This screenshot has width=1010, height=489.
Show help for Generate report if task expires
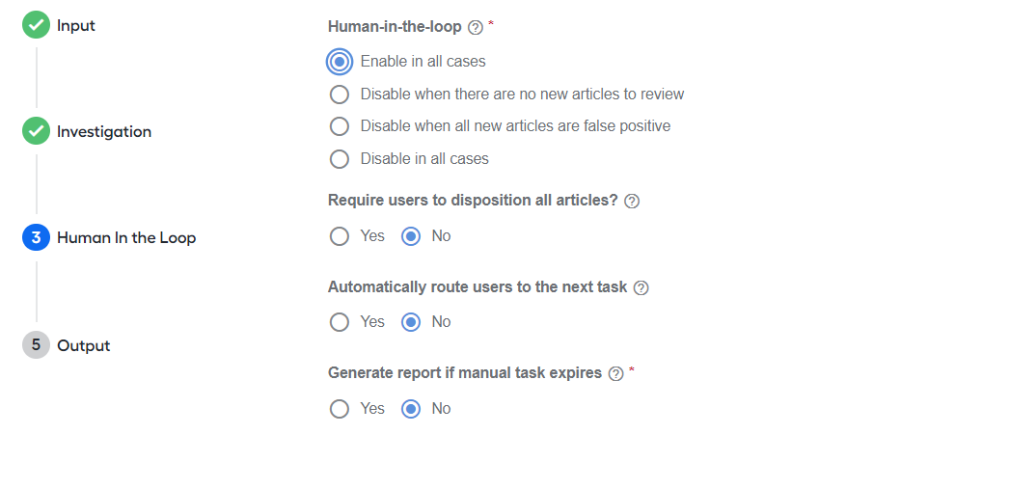(615, 373)
